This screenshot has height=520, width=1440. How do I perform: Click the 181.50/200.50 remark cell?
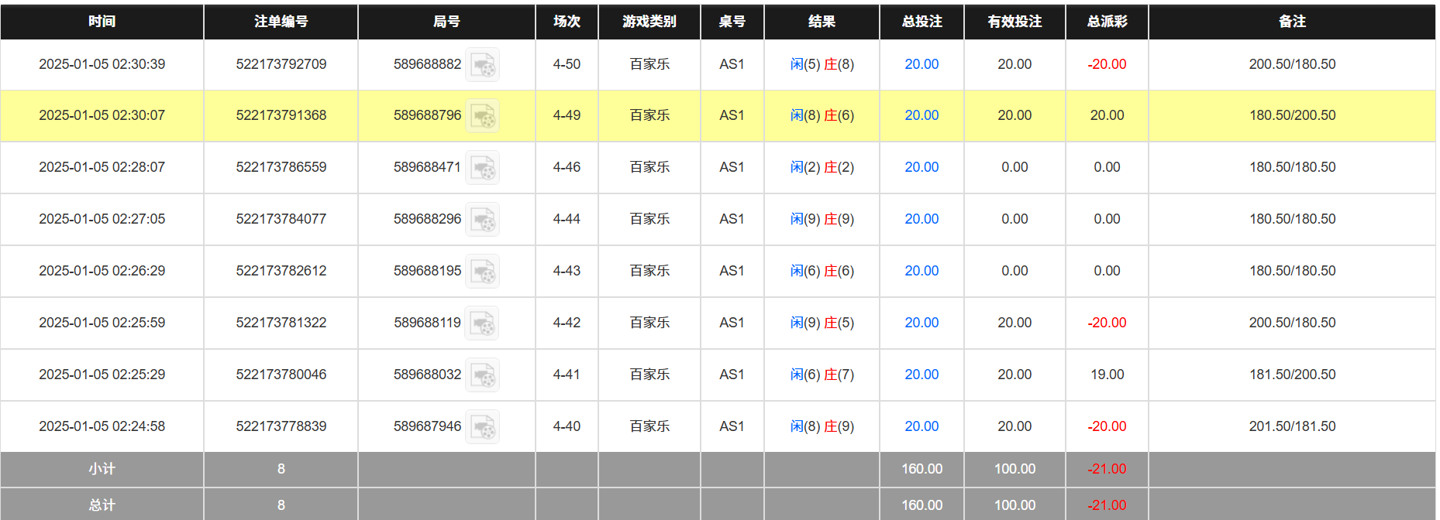pos(1292,375)
